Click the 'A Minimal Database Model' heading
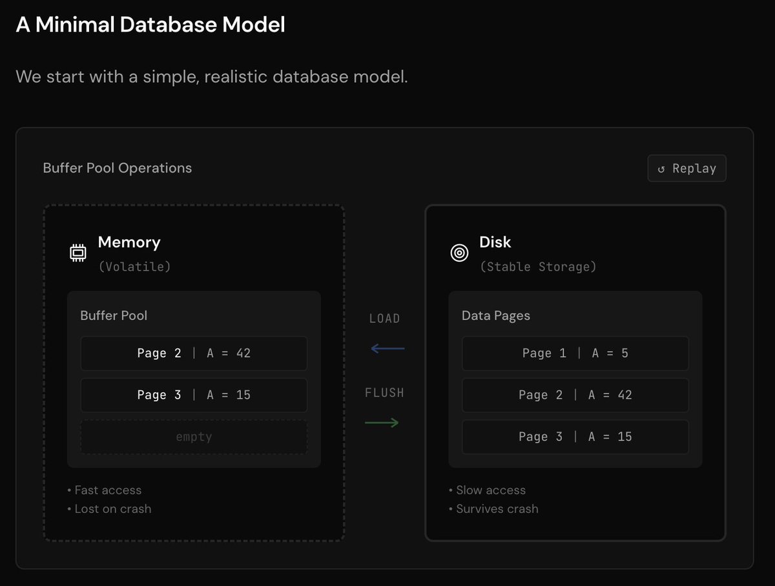The height and width of the screenshot is (586, 775). 150,25
